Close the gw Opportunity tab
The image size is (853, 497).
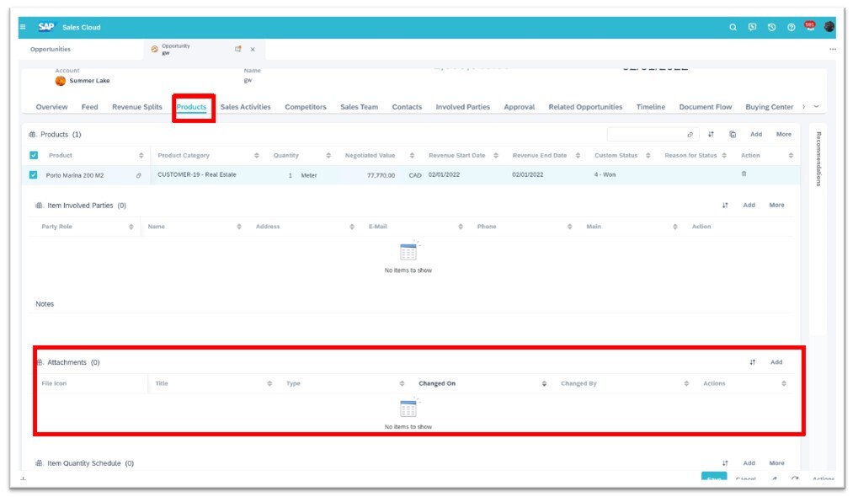(x=253, y=50)
